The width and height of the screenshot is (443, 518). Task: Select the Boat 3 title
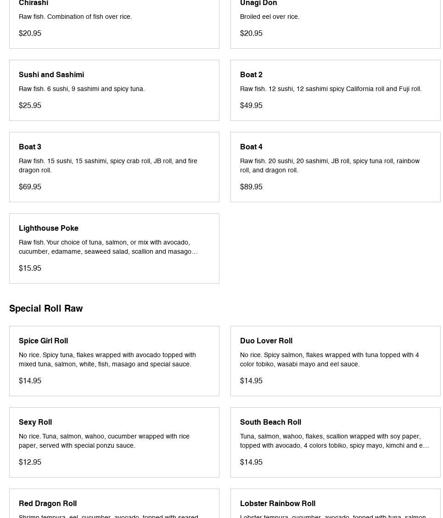point(30,147)
